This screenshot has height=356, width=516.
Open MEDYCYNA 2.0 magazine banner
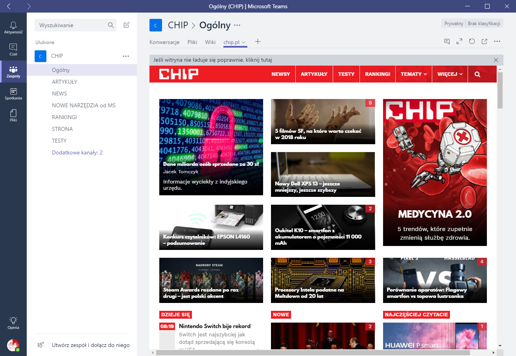pyautogui.click(x=435, y=172)
